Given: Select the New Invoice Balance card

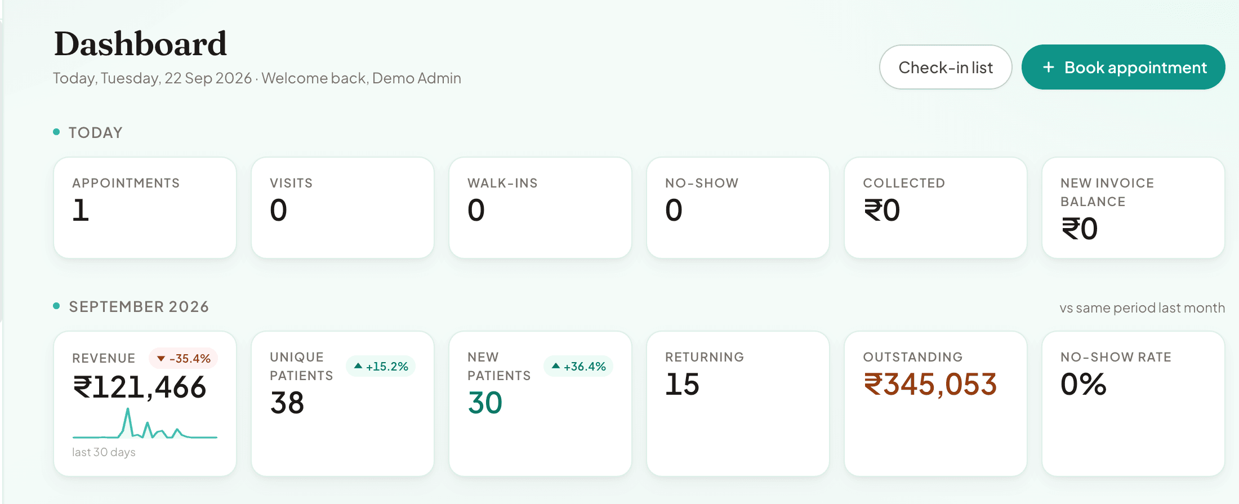Looking at the screenshot, I should click(x=1133, y=208).
